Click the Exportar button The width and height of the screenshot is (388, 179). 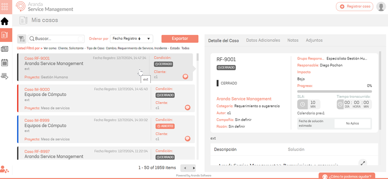tap(180, 39)
